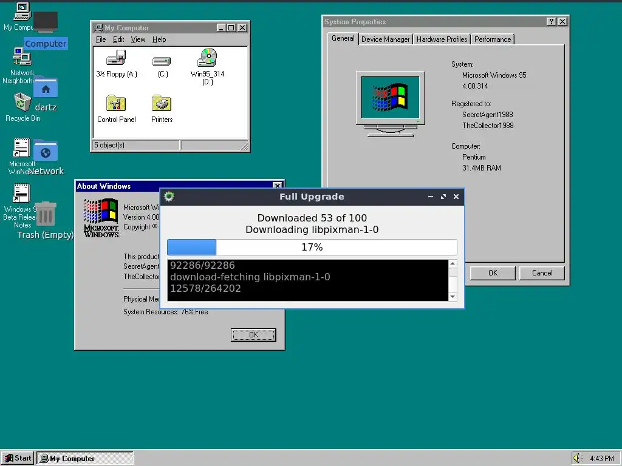This screenshot has width=622, height=466.
Task: Click the log scroll down arrow
Action: click(453, 297)
